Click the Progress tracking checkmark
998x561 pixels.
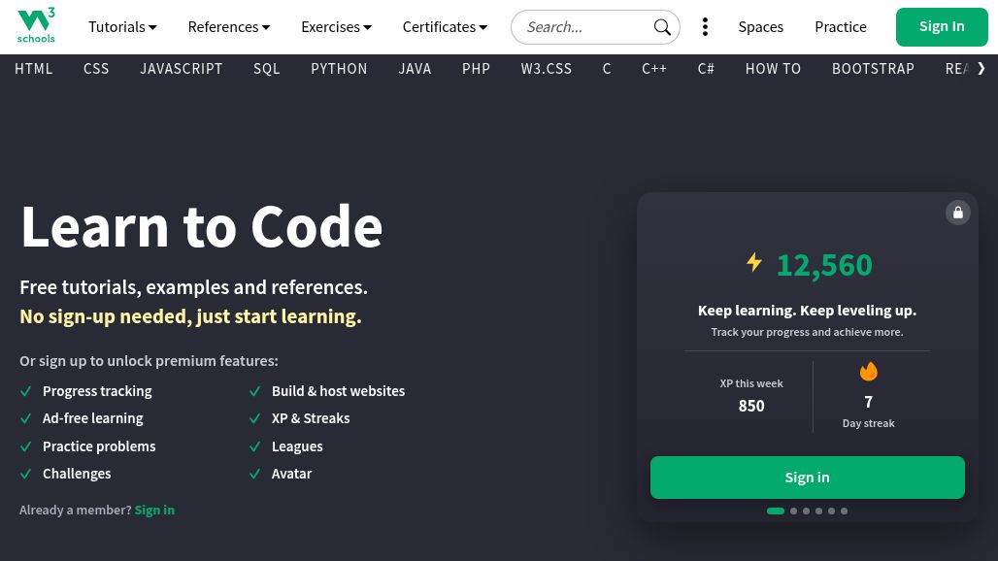point(26,391)
